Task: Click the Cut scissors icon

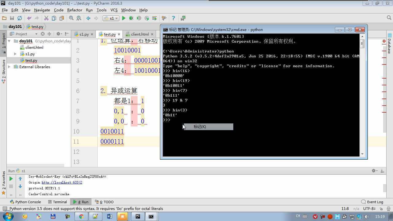Action: tap(46, 18)
